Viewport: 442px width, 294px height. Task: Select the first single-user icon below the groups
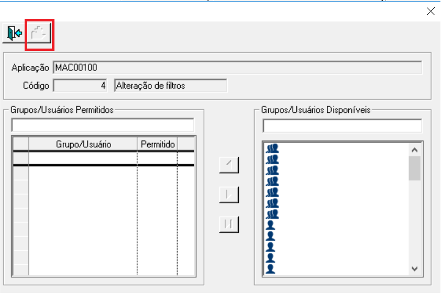(270, 225)
